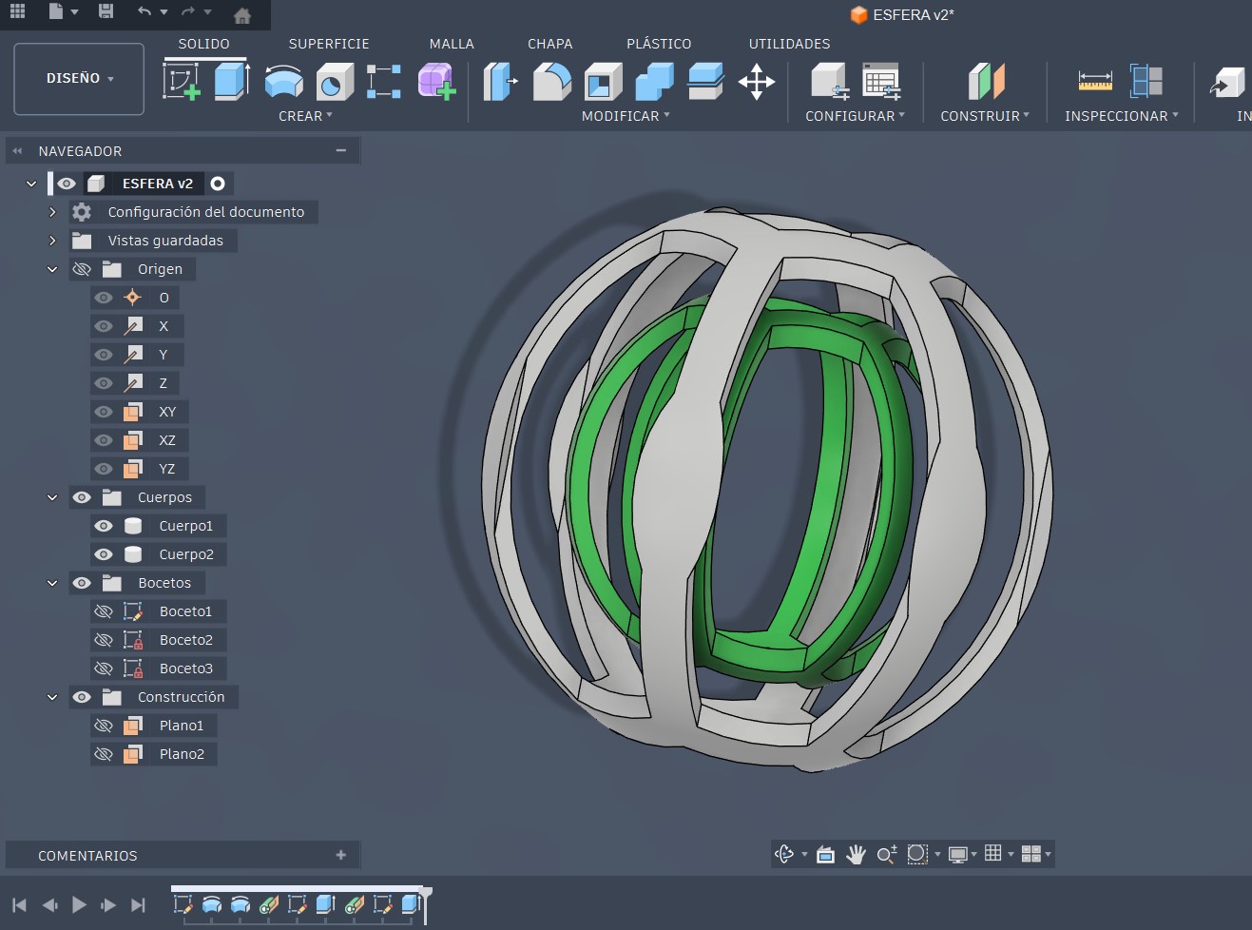Select the Fillet tool

pos(551,82)
